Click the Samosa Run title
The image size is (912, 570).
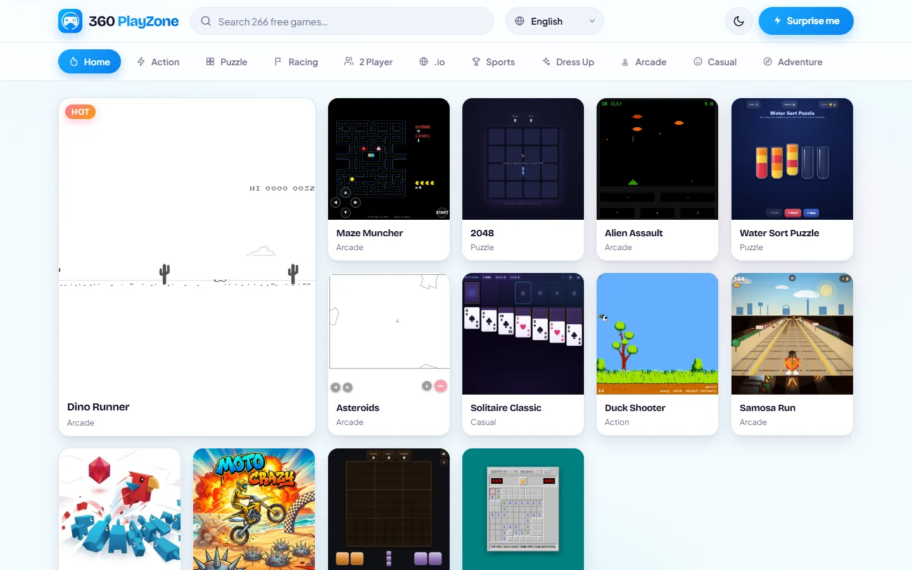click(768, 408)
